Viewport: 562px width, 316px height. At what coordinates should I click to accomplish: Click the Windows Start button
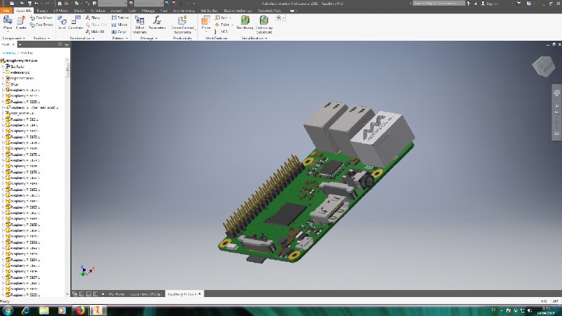tap(7, 309)
